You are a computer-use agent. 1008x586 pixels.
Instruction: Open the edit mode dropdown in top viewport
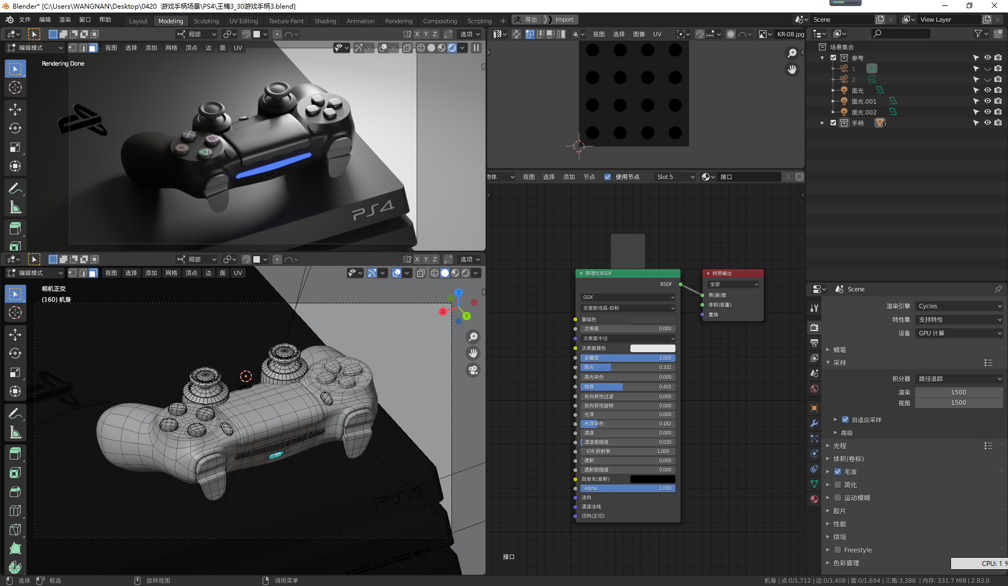(x=35, y=48)
